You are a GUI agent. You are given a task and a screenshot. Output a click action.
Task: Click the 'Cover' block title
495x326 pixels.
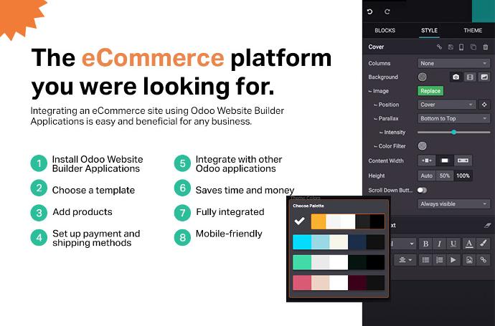(x=376, y=47)
